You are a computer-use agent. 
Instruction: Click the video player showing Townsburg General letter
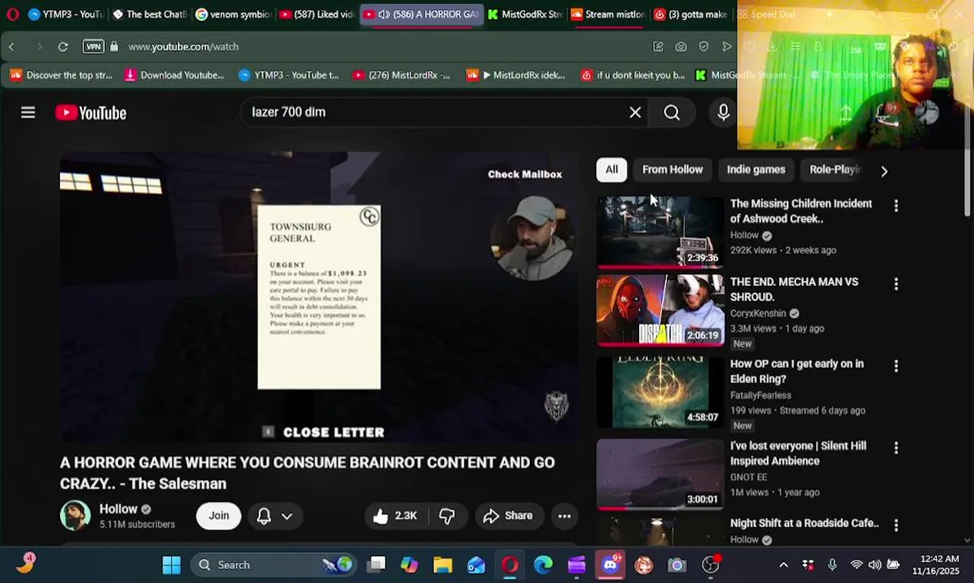[x=320, y=296]
